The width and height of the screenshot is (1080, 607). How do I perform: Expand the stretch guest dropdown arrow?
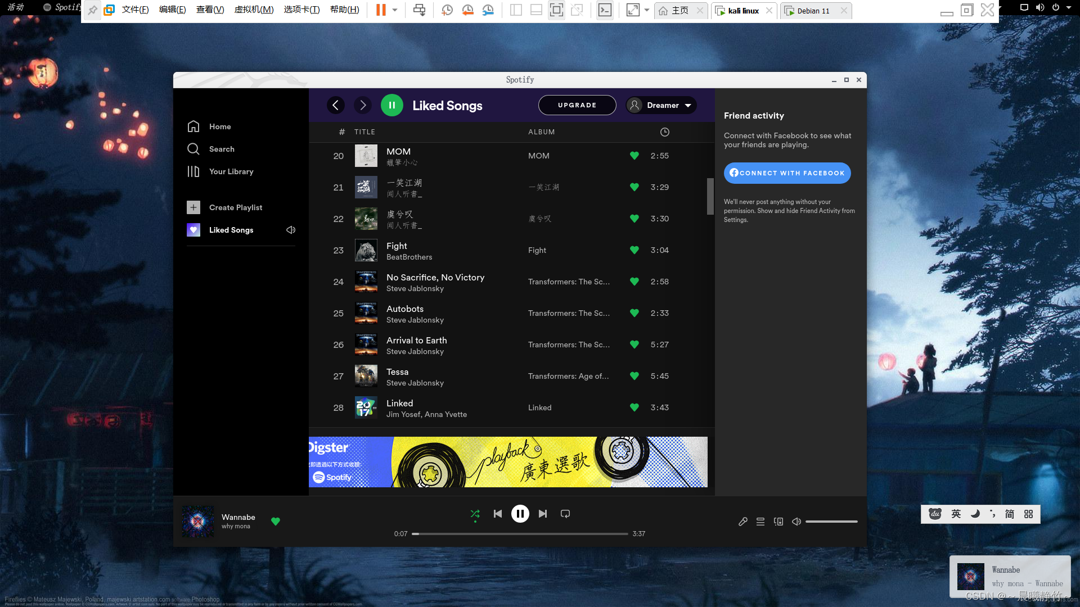tap(647, 10)
